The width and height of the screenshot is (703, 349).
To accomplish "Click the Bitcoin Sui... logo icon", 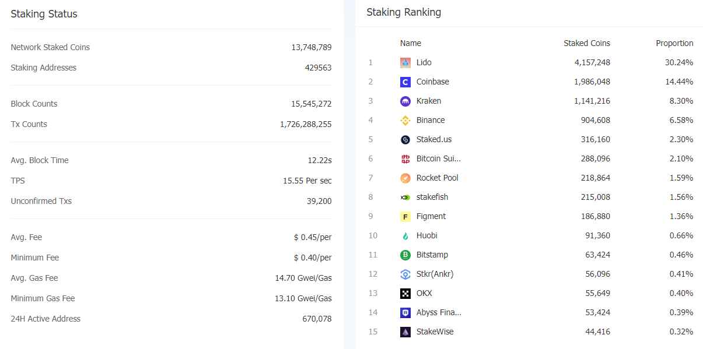I will [x=405, y=158].
